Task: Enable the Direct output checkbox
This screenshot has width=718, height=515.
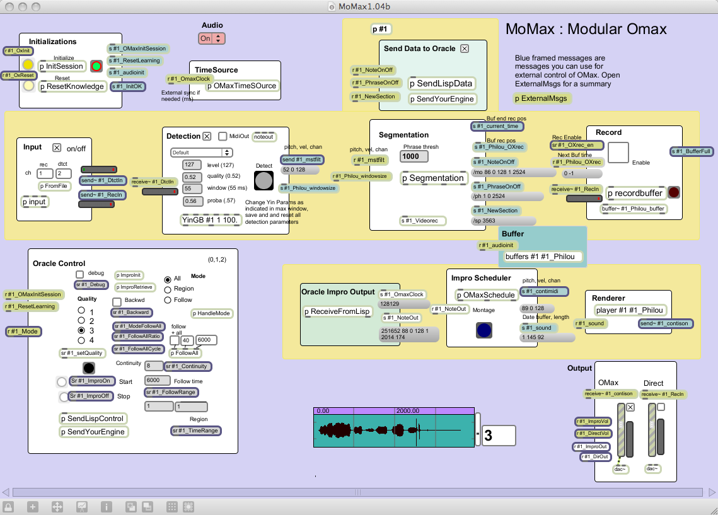Action: coord(661,407)
